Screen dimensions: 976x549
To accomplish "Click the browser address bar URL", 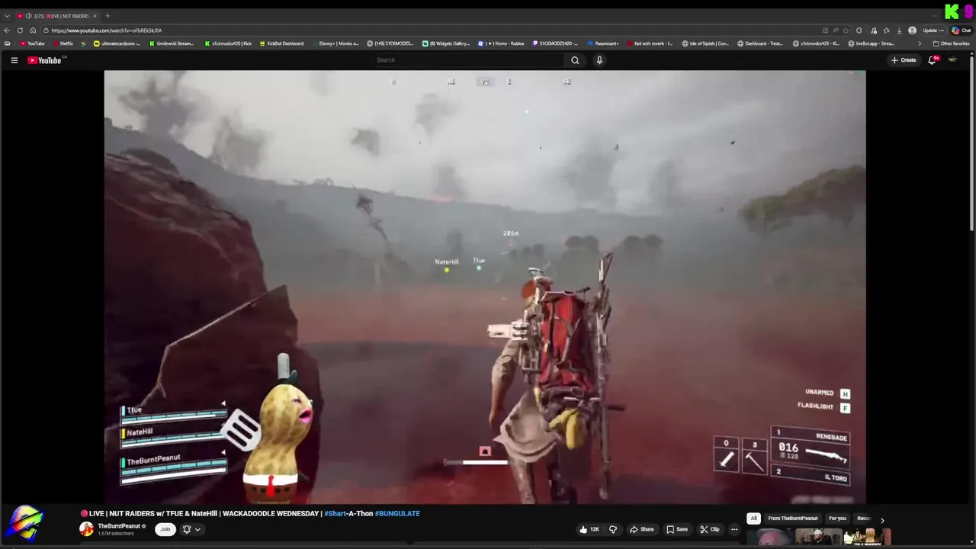I will [106, 30].
